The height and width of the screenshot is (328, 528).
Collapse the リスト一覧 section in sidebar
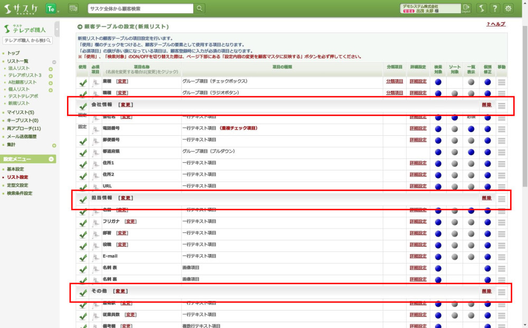click(54, 62)
